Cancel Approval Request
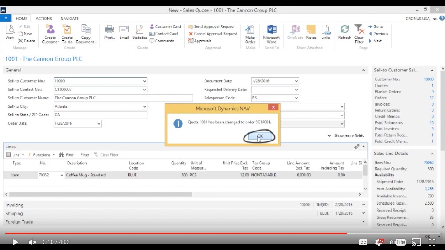 [213, 33]
